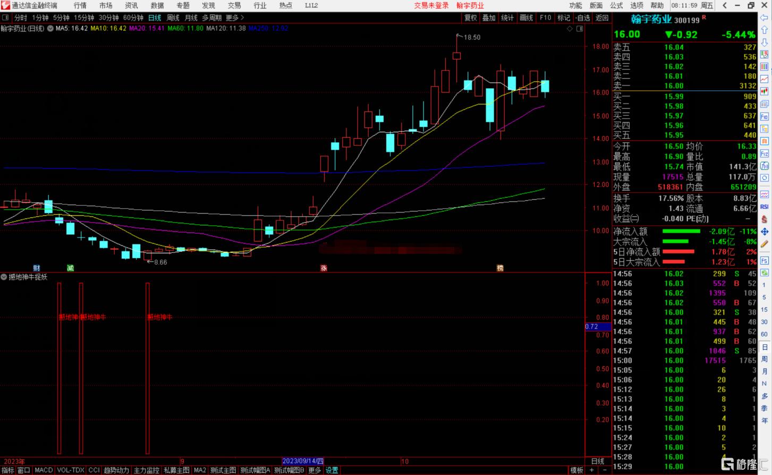Expand the 更多 periods dropdown
772x475 pixels.
coord(235,18)
